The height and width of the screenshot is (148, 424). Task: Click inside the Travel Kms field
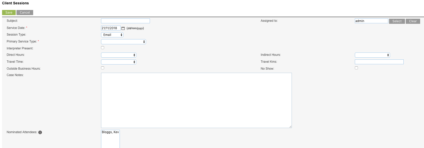coord(379,62)
